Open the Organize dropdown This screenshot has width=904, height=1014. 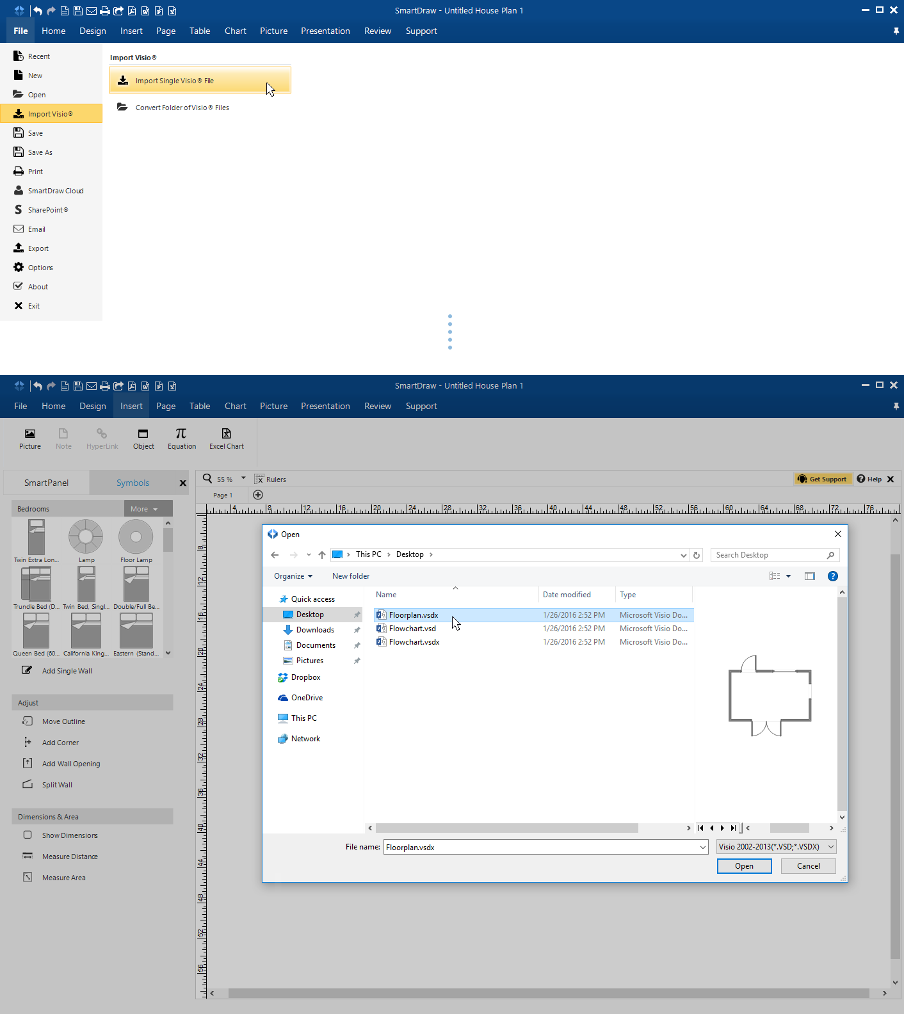pyautogui.click(x=293, y=576)
